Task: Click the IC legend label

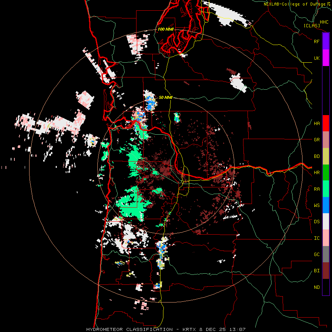Action: (317, 238)
